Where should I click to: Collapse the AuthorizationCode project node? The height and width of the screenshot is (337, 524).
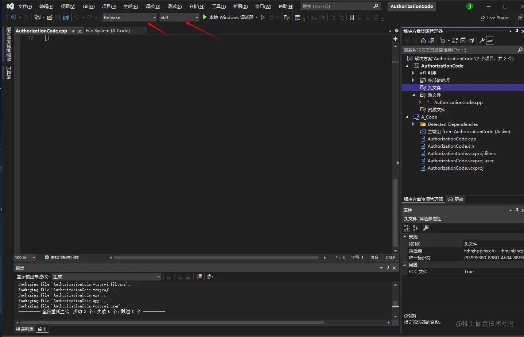pyautogui.click(x=407, y=66)
